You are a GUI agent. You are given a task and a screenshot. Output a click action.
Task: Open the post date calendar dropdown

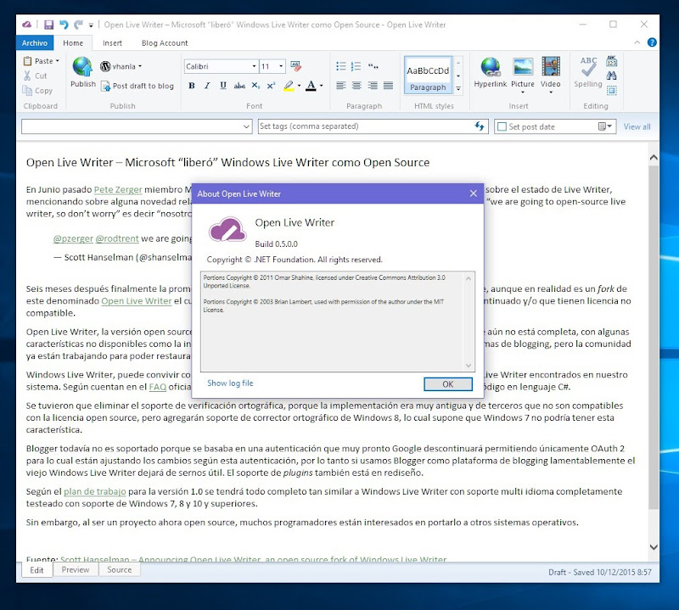605,126
